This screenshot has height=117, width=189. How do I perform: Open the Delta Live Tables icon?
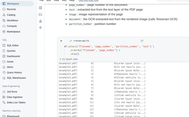click(4, 102)
